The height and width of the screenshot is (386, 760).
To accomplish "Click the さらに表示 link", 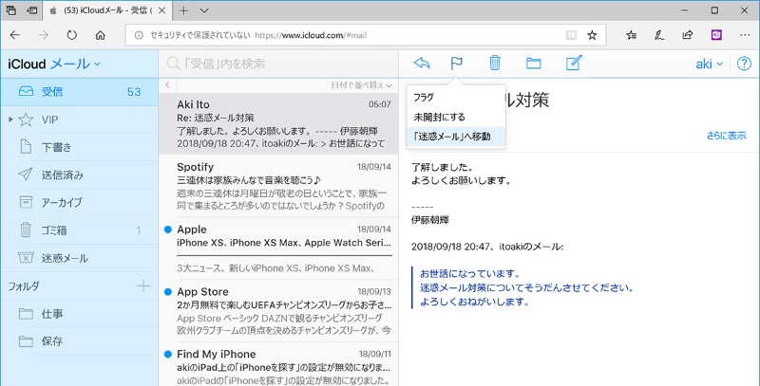I will tap(726, 136).
